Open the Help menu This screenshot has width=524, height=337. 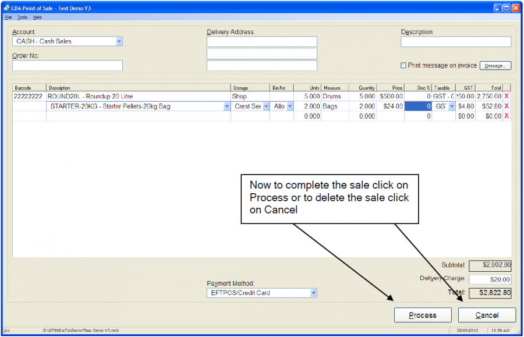pyautogui.click(x=37, y=17)
